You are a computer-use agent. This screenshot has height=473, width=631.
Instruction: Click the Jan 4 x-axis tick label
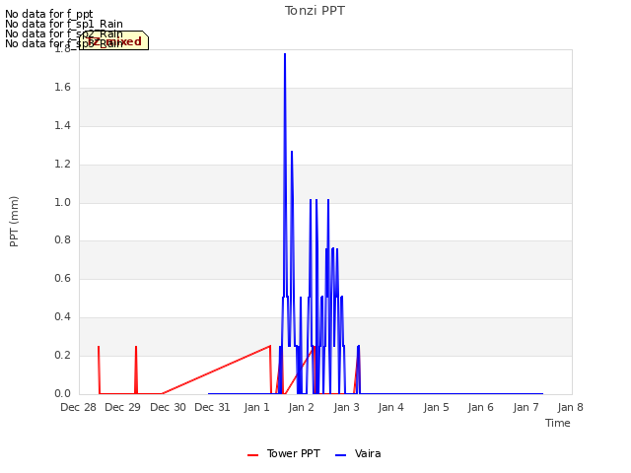point(390,407)
